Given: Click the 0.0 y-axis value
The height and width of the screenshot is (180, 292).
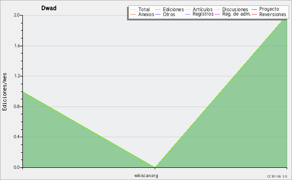Looking at the screenshot, I should click(x=17, y=167).
